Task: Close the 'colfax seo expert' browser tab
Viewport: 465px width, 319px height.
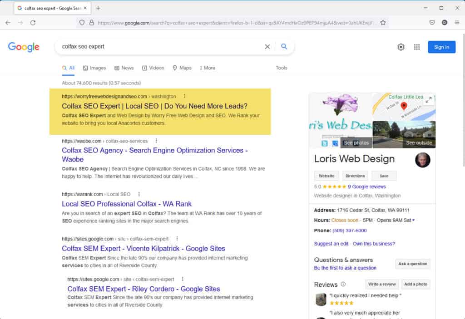Action: click(x=85, y=8)
